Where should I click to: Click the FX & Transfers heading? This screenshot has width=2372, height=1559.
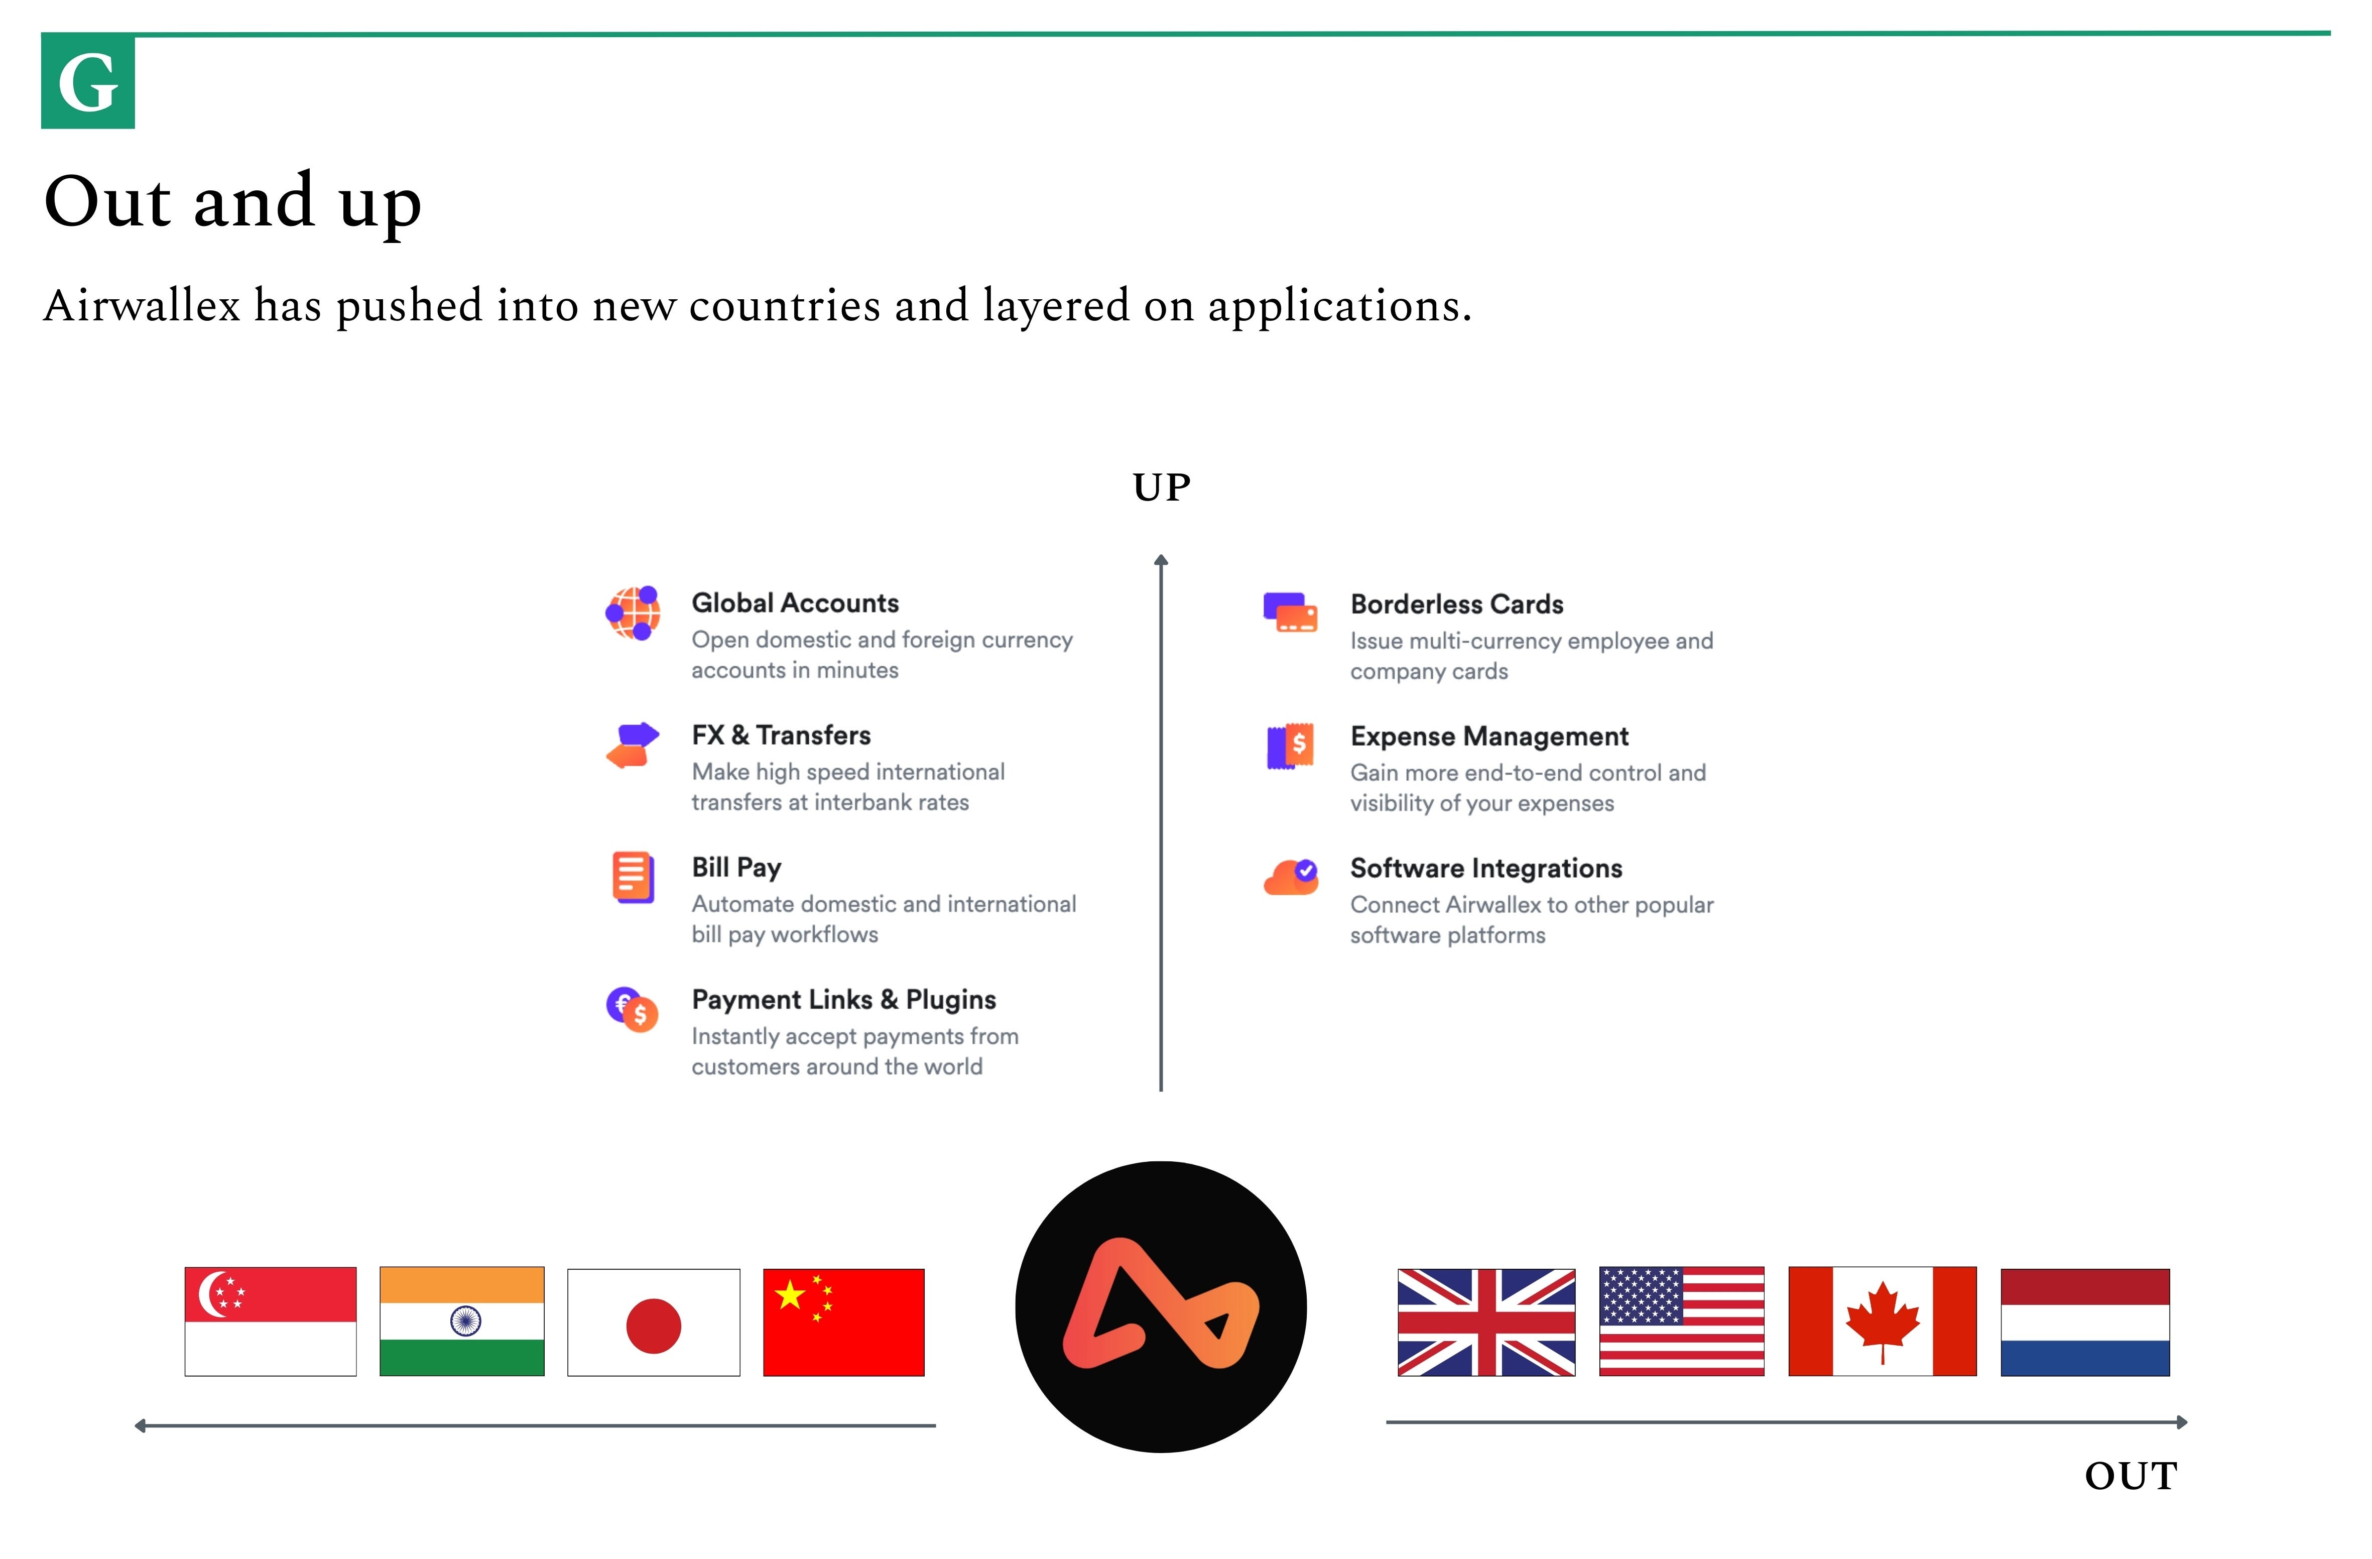click(781, 736)
